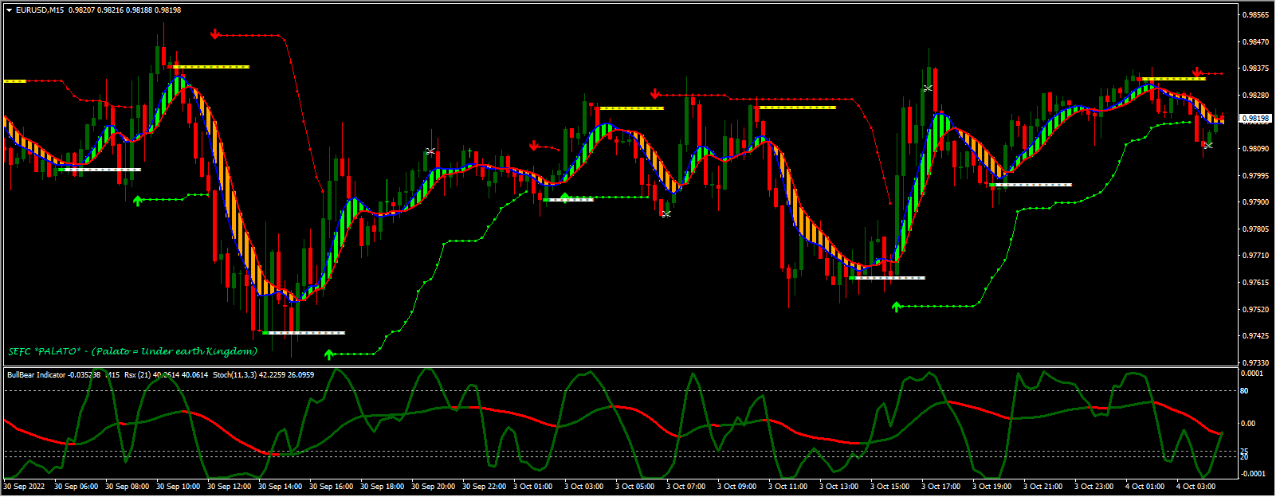This screenshot has height=497, width=1276.
Task: Select the leftmost scissors exit marker
Action: (431, 151)
